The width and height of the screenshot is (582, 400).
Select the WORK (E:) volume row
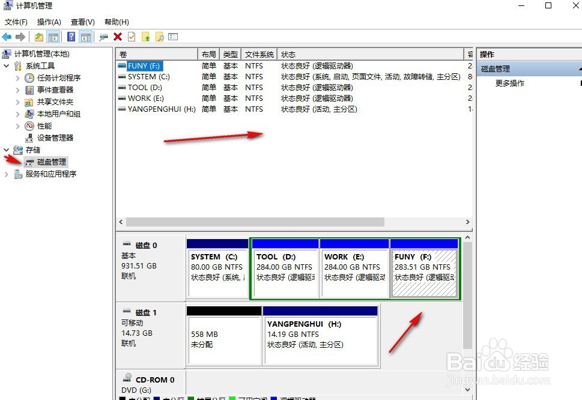tap(294, 98)
